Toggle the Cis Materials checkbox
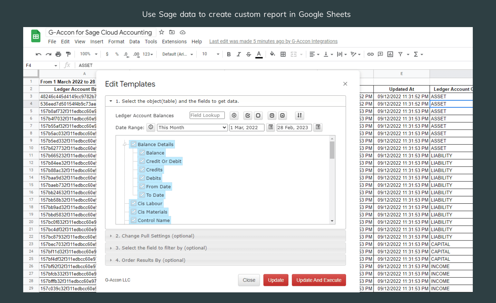This screenshot has width=496, height=303. tap(134, 211)
